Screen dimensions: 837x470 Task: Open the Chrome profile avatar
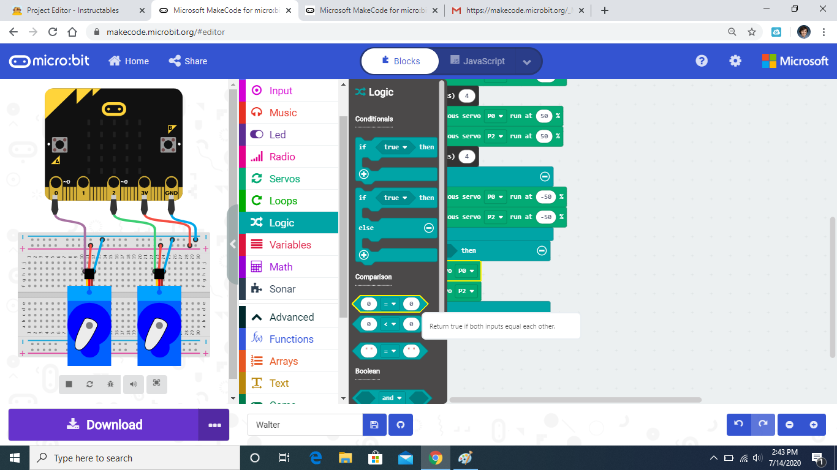[804, 32]
